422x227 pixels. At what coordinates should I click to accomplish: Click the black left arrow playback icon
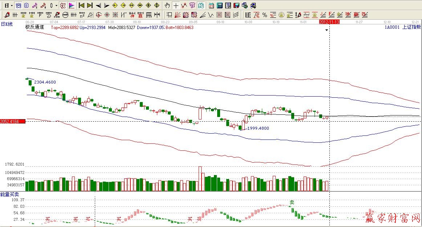point(98,5)
